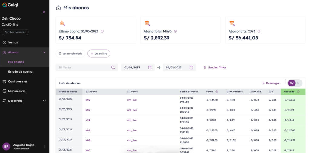Screen dimensions: 310x153
Task: Click the Cambiar comercio button
Action: point(15,32)
